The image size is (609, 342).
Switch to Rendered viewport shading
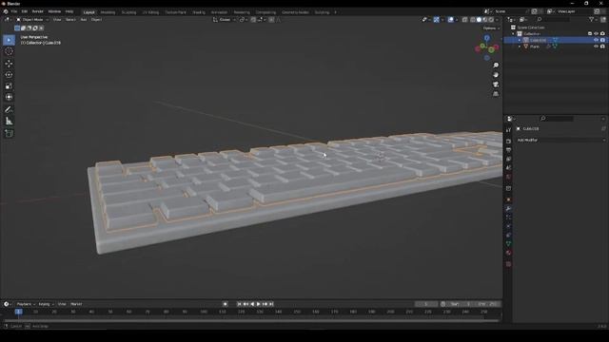click(491, 19)
